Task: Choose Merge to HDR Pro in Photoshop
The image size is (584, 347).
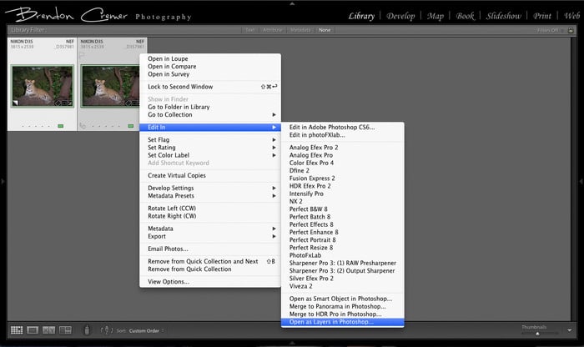Action: pos(342,314)
